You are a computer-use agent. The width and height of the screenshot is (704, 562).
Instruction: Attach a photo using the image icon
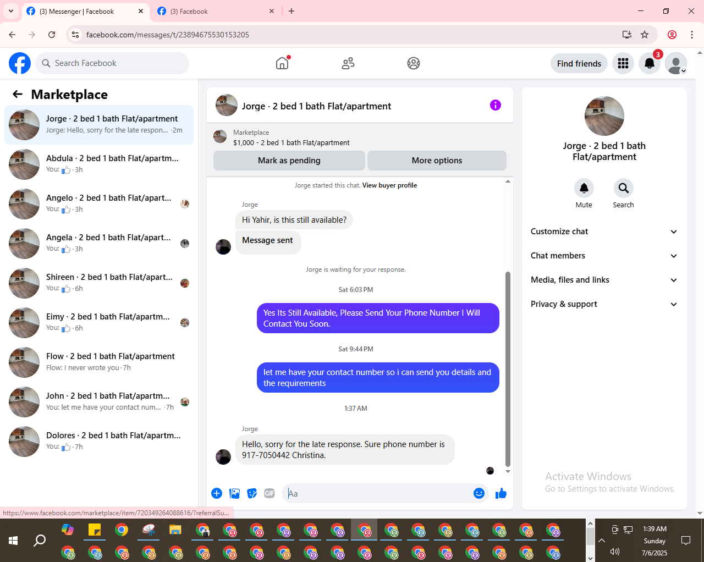[235, 493]
